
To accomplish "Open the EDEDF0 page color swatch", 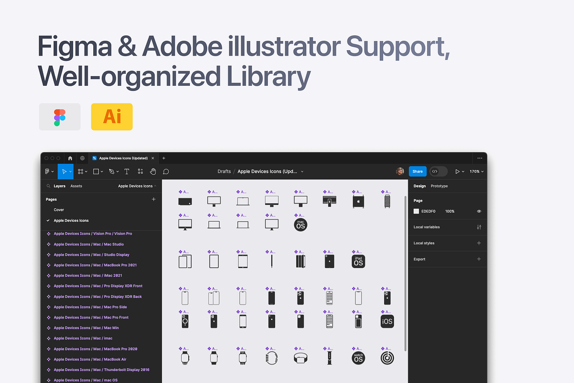I will tap(416, 211).
